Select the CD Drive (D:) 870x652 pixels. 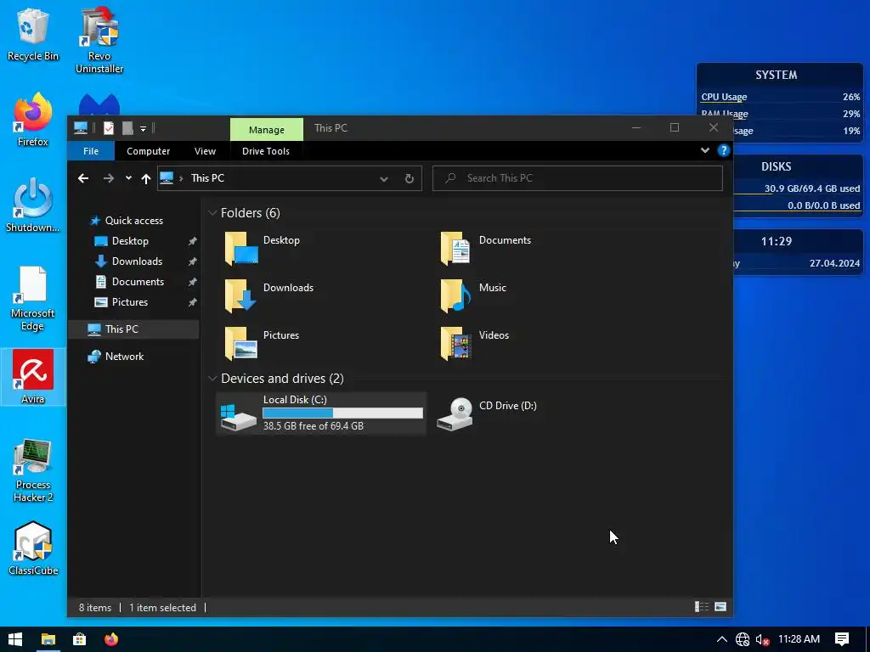[487, 413]
